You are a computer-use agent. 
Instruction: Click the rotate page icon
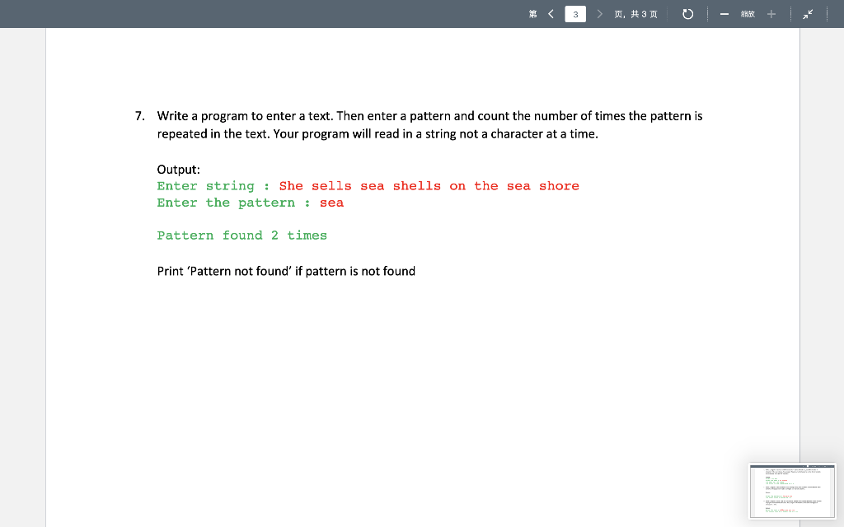click(x=687, y=13)
